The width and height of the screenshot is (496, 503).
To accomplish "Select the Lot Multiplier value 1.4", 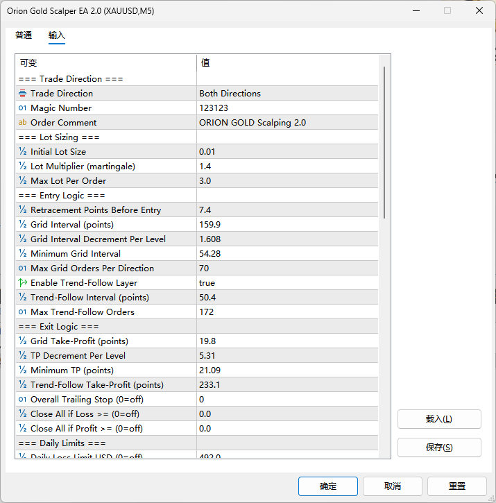I will click(287, 167).
